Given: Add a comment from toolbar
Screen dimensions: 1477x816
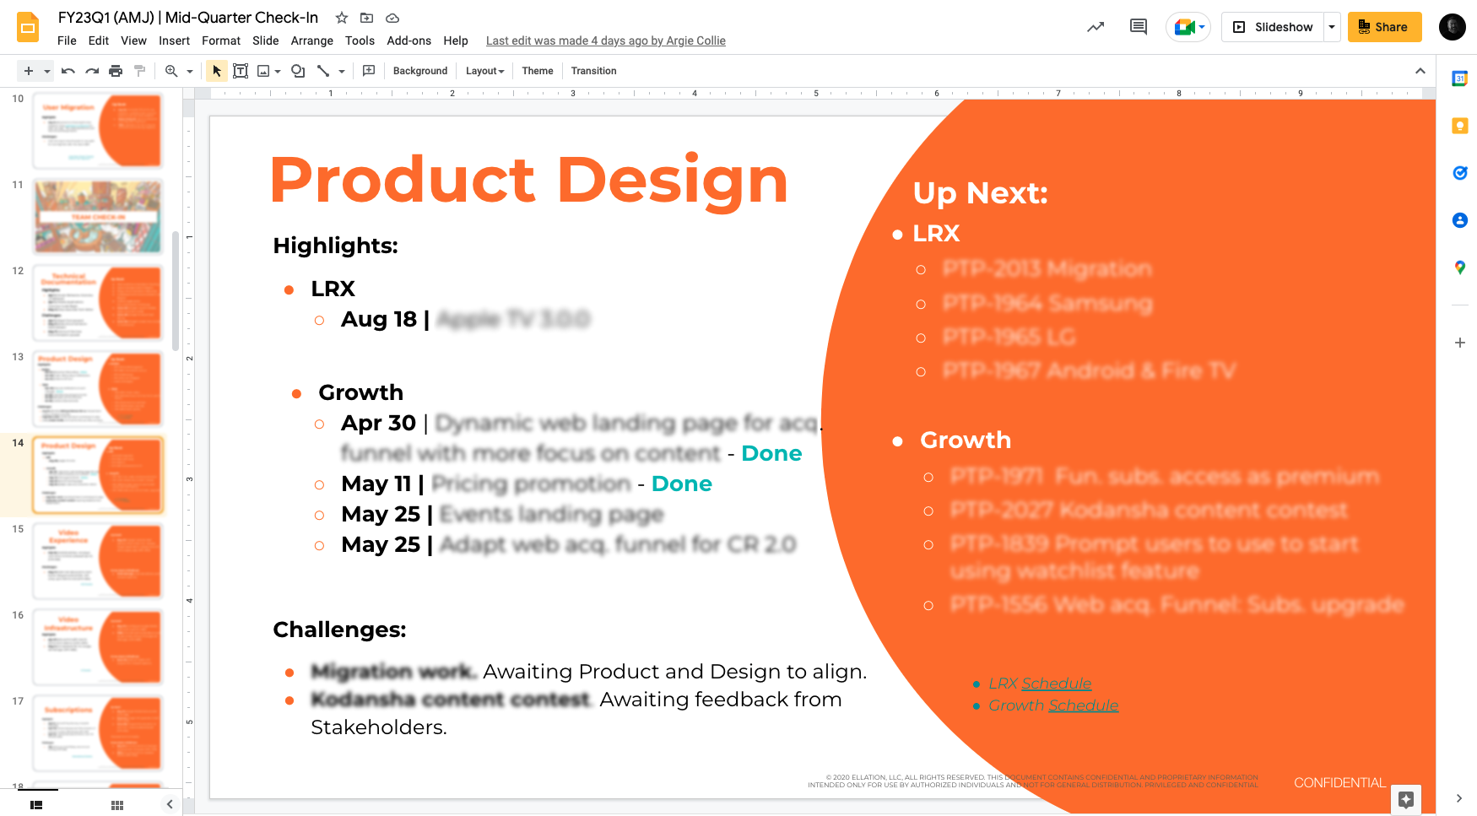Looking at the screenshot, I should click(x=369, y=71).
